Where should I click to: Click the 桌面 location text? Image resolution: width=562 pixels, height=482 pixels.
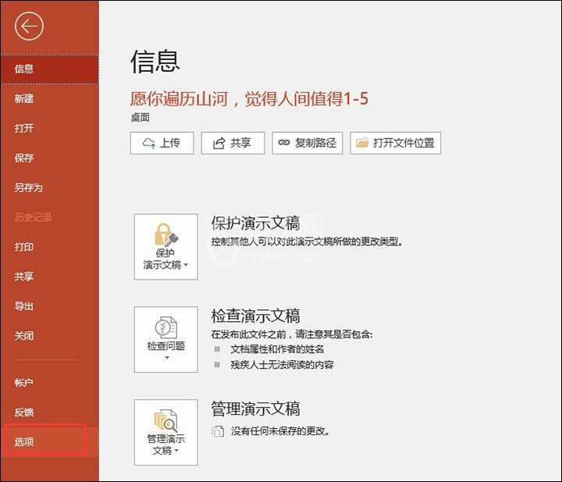click(x=140, y=118)
